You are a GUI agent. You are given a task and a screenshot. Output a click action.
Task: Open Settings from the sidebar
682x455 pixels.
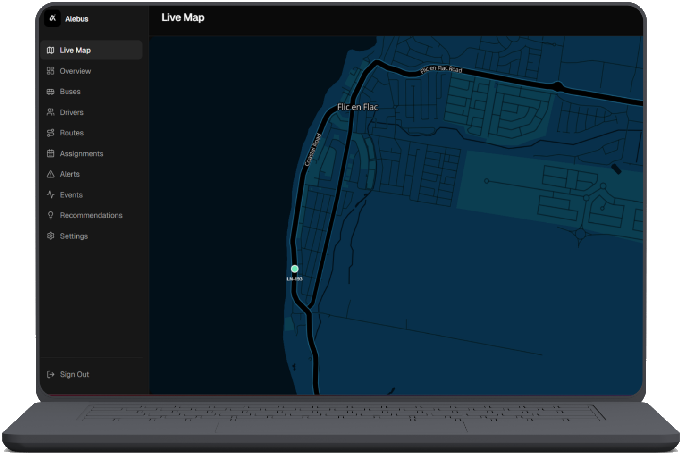coord(91,236)
